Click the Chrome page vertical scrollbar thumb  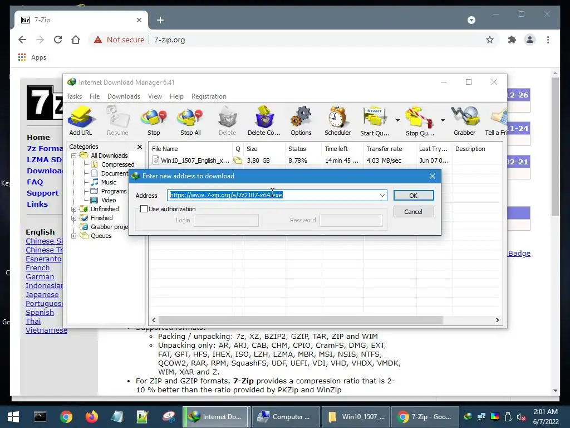pos(555,147)
